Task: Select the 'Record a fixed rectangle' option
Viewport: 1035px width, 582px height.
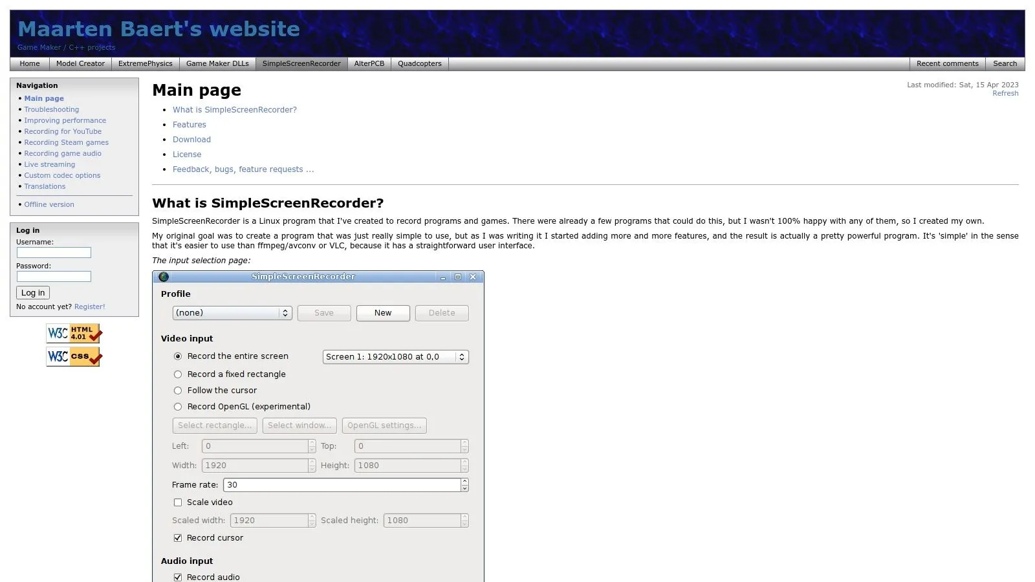Action: click(178, 374)
